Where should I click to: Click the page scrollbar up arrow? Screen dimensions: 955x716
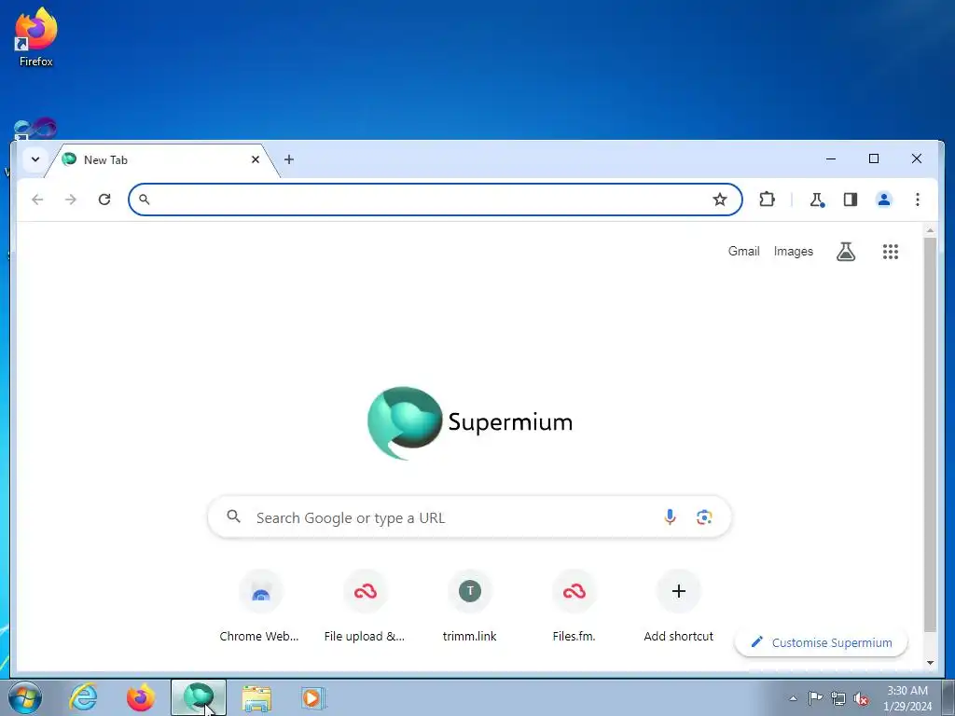(930, 230)
